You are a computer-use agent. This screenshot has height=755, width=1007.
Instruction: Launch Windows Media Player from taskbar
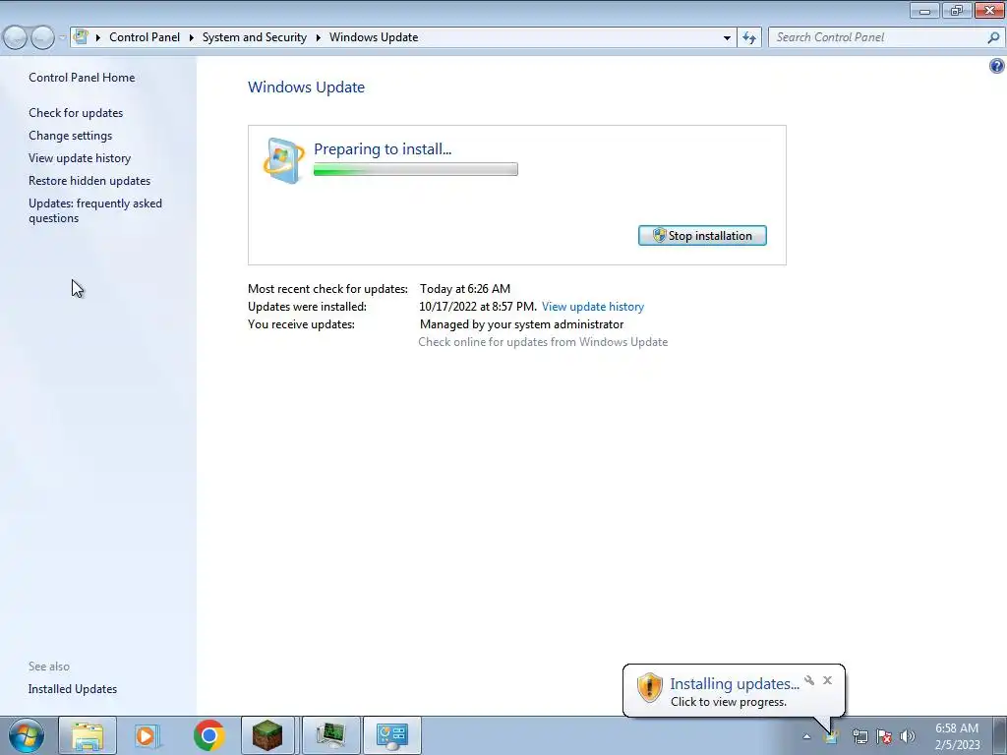tap(148, 735)
